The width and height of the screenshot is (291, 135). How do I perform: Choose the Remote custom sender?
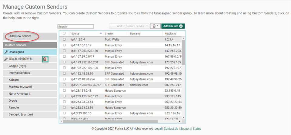[30, 107]
